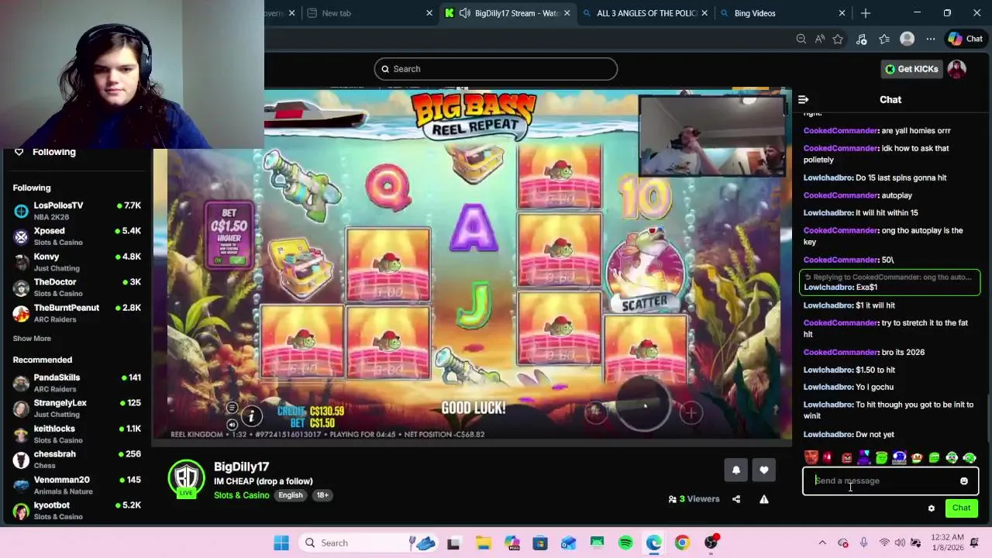Add page to favorites with star icon
The width and height of the screenshot is (992, 558).
coord(838,39)
